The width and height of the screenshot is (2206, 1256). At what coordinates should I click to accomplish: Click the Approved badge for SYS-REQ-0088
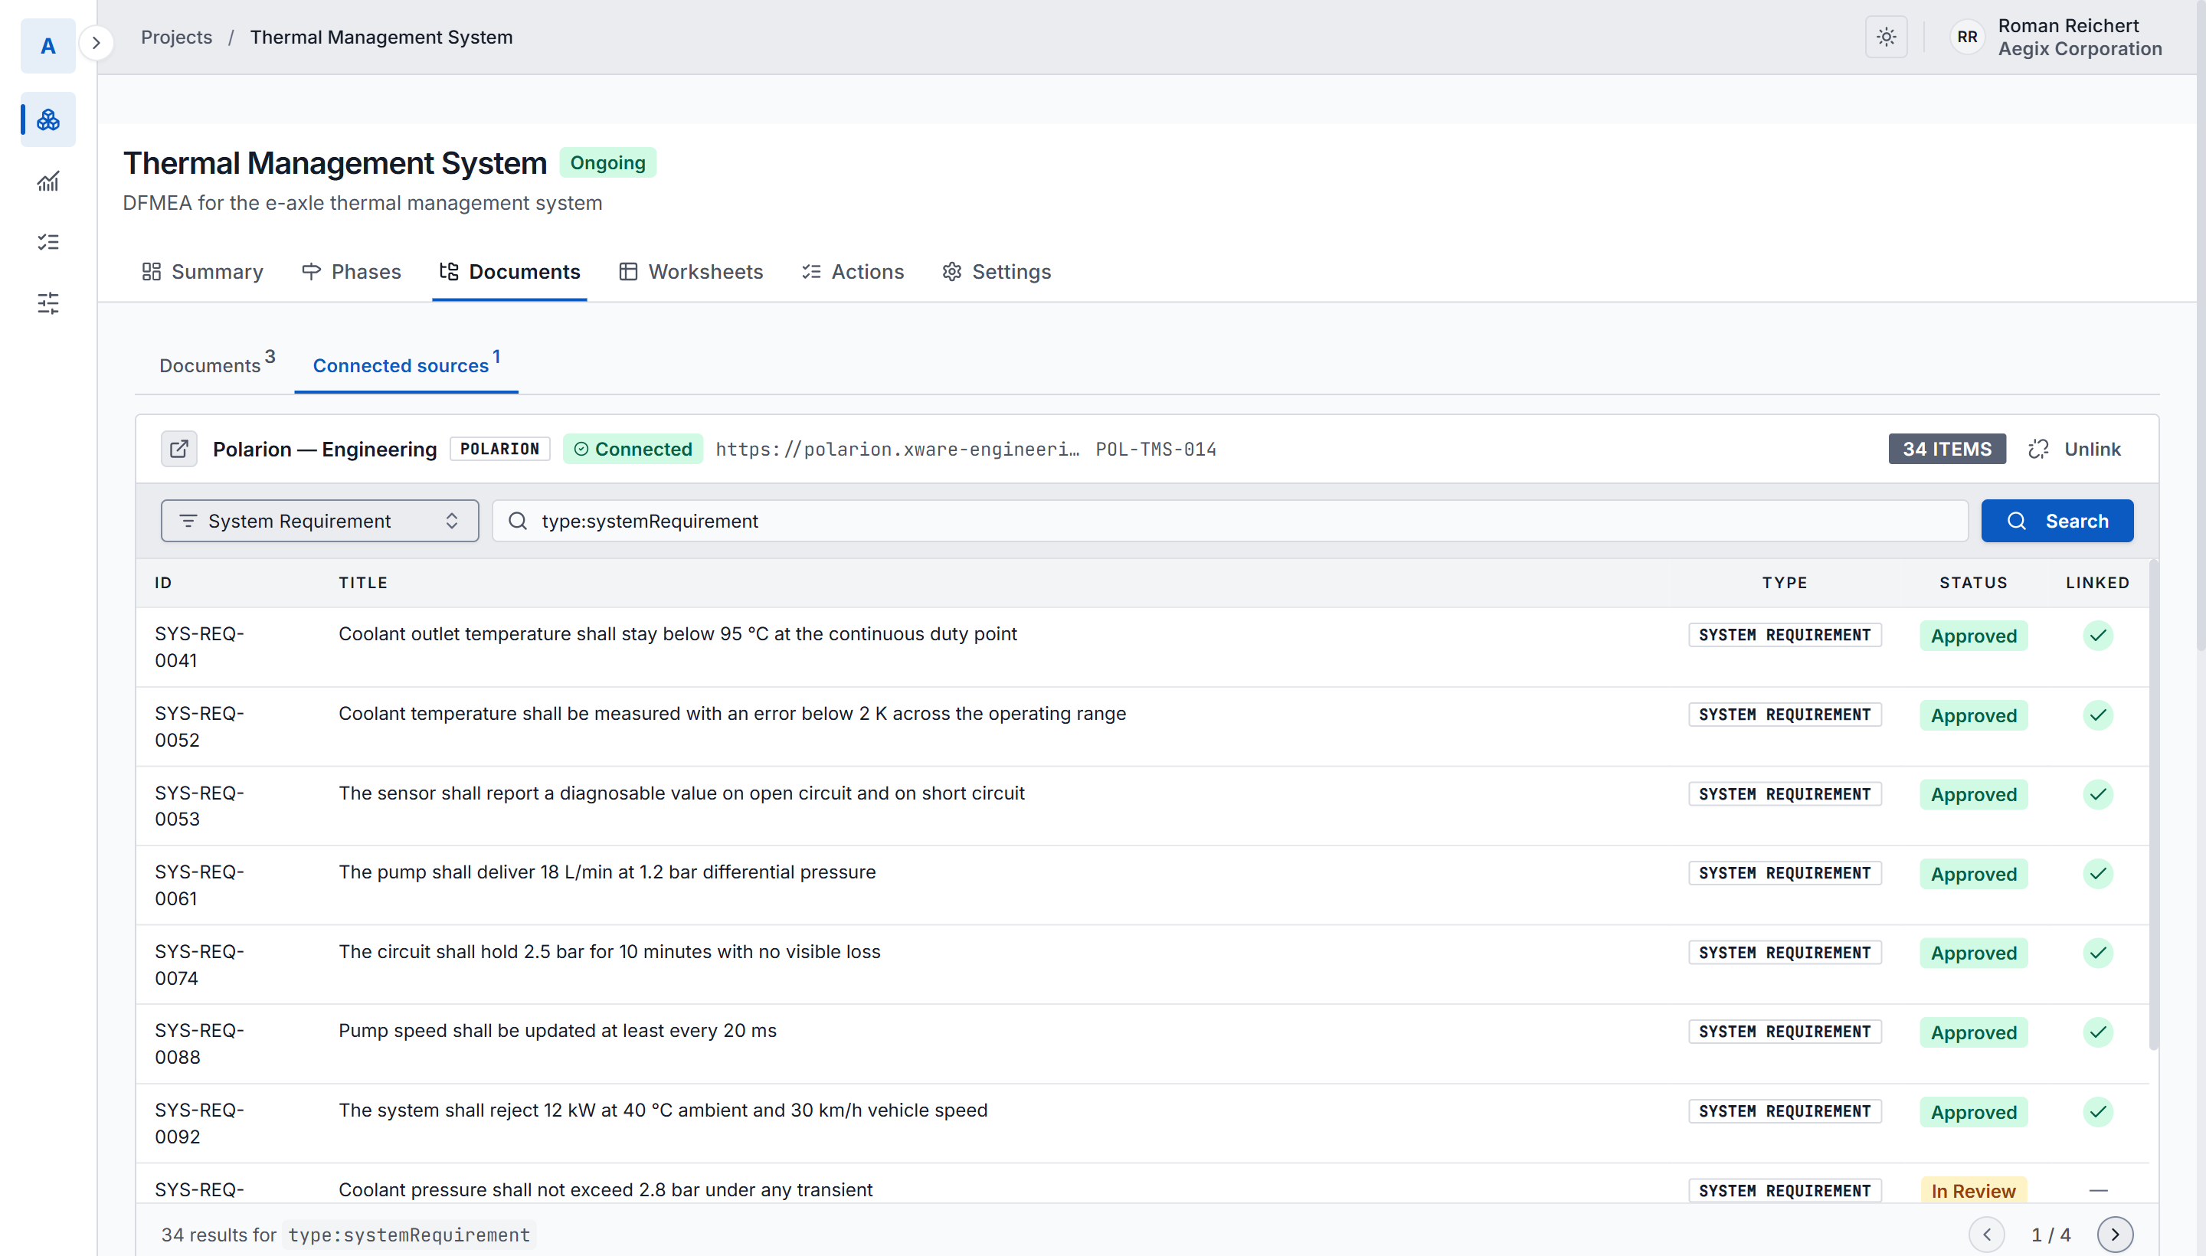click(x=1973, y=1032)
